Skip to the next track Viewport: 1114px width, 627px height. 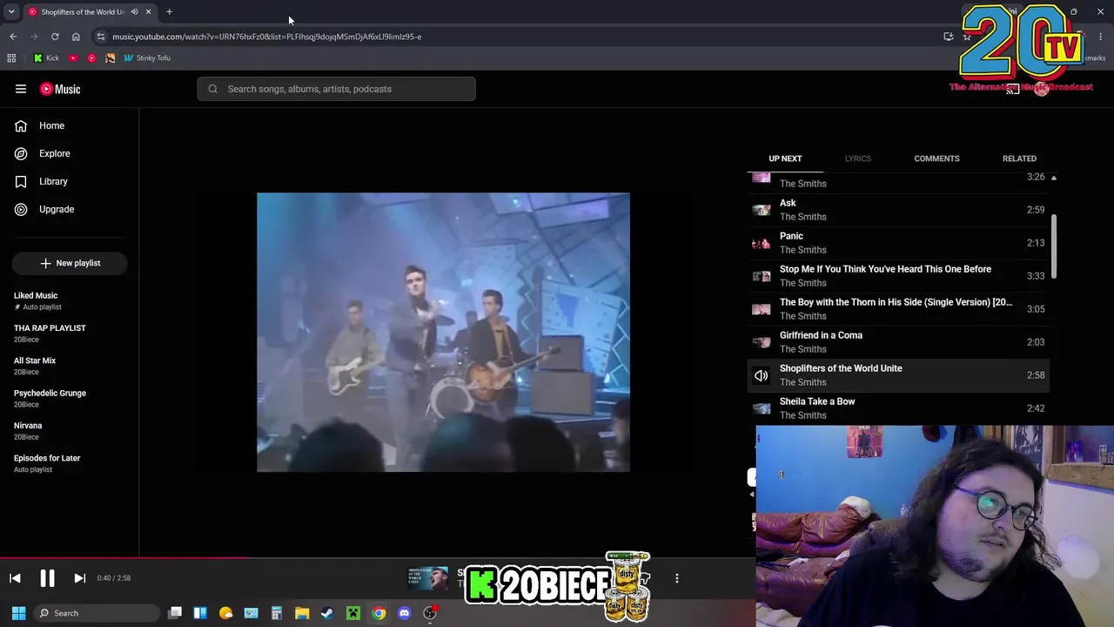pos(79,578)
